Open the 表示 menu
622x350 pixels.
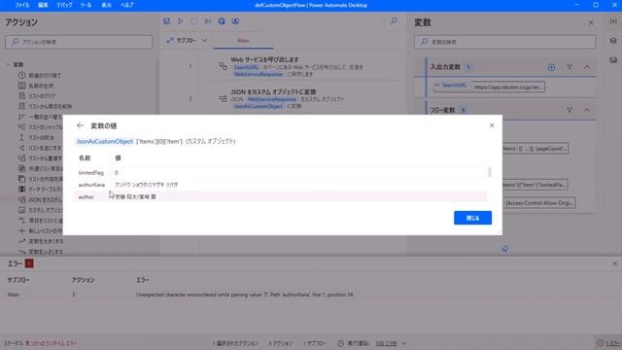[x=106, y=5]
